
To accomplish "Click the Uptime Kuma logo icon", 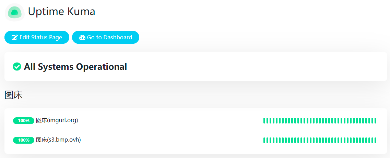I will pyautogui.click(x=14, y=12).
